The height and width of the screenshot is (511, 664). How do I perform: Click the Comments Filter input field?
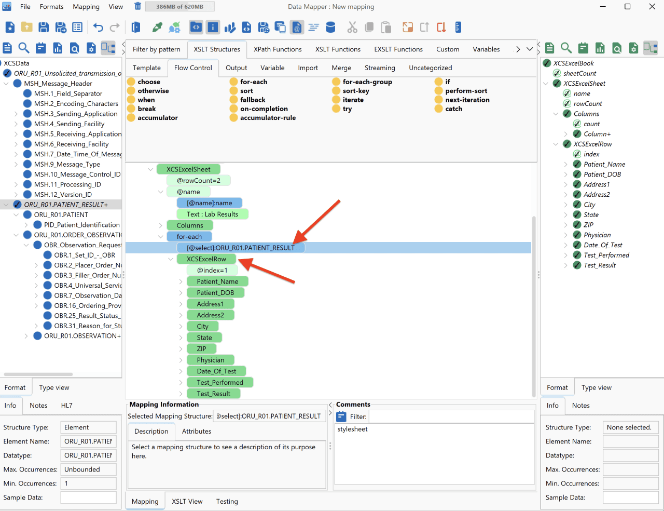[451, 416]
